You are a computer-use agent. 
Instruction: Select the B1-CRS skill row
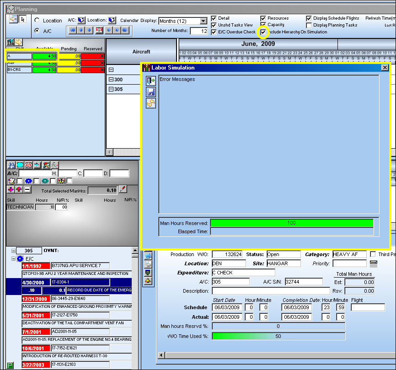click(x=20, y=70)
